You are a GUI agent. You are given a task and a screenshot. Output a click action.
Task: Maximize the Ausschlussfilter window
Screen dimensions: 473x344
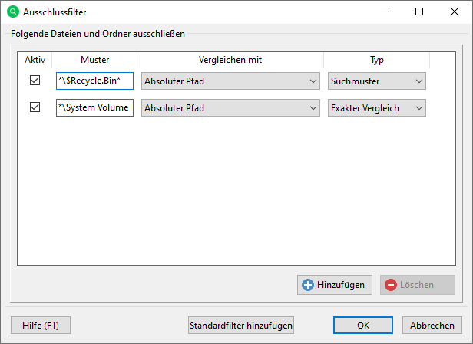point(419,12)
